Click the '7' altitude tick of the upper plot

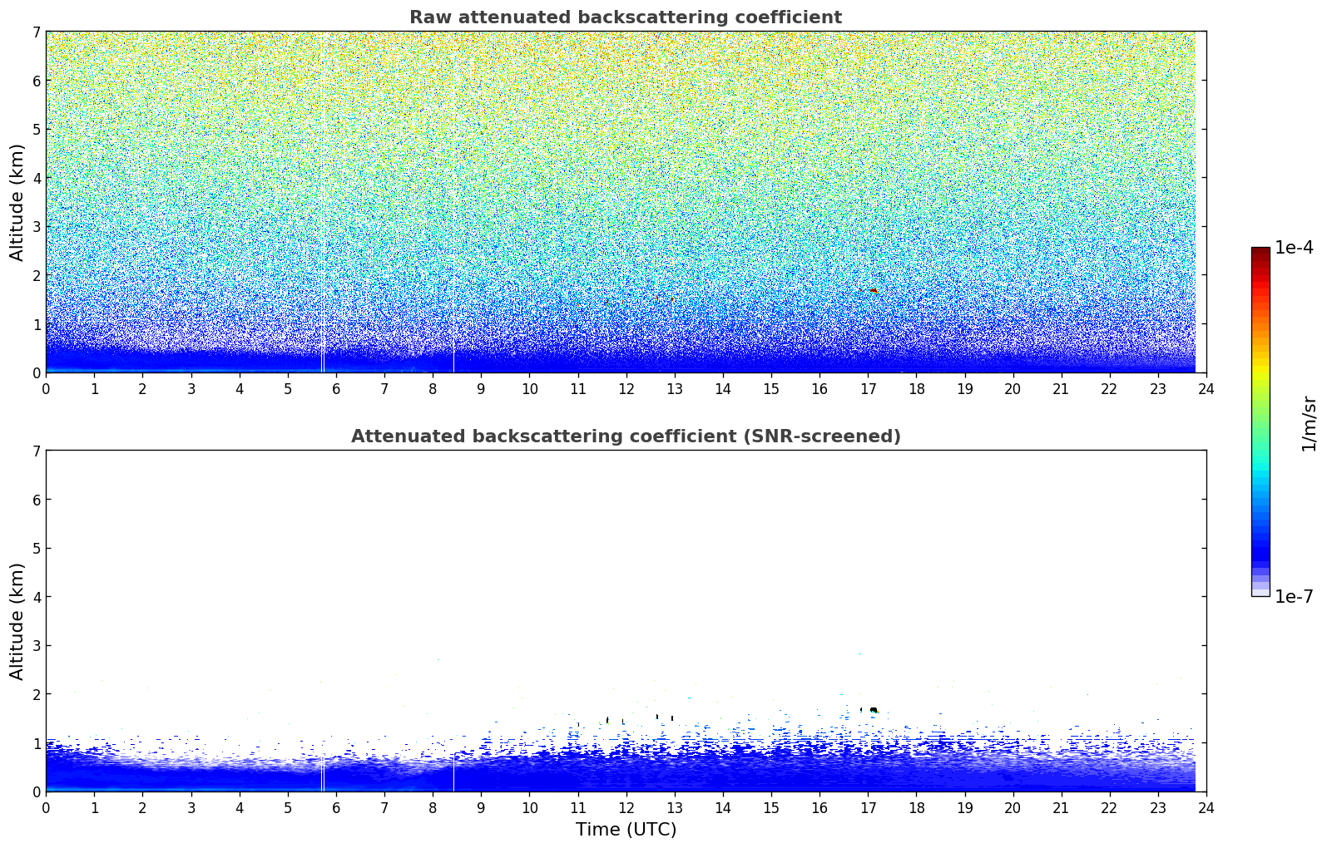[x=37, y=32]
